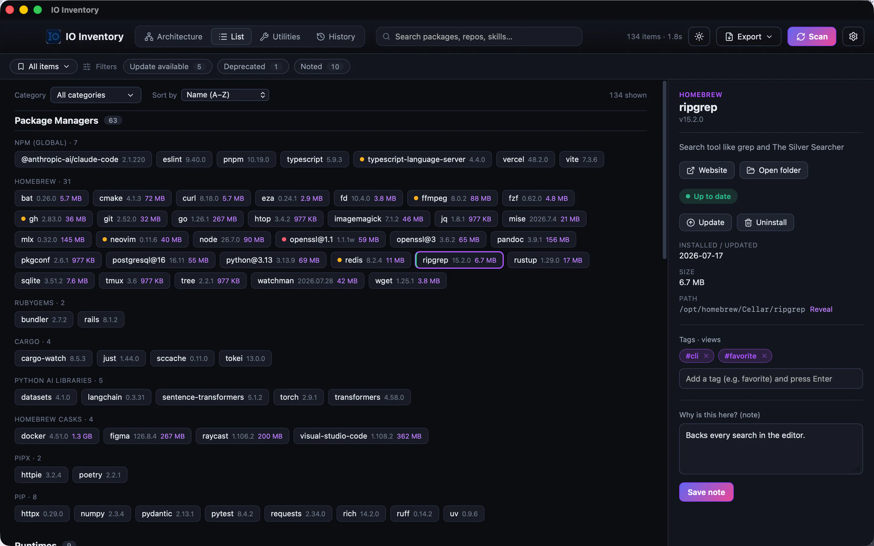Select the gh Homebrew package

pos(53,219)
